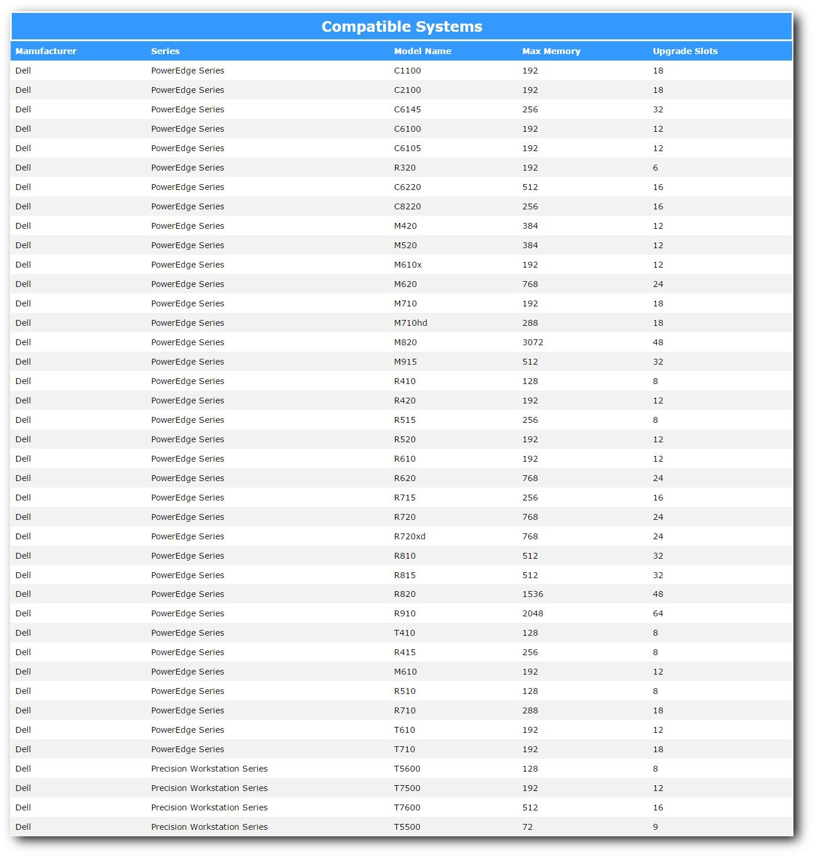Select model name C6105
This screenshot has width=824, height=861.
click(408, 148)
